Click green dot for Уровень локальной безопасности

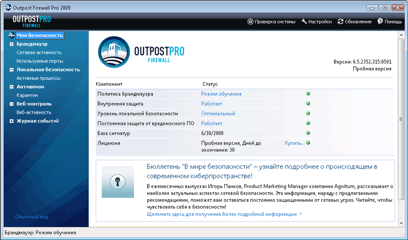point(308,113)
